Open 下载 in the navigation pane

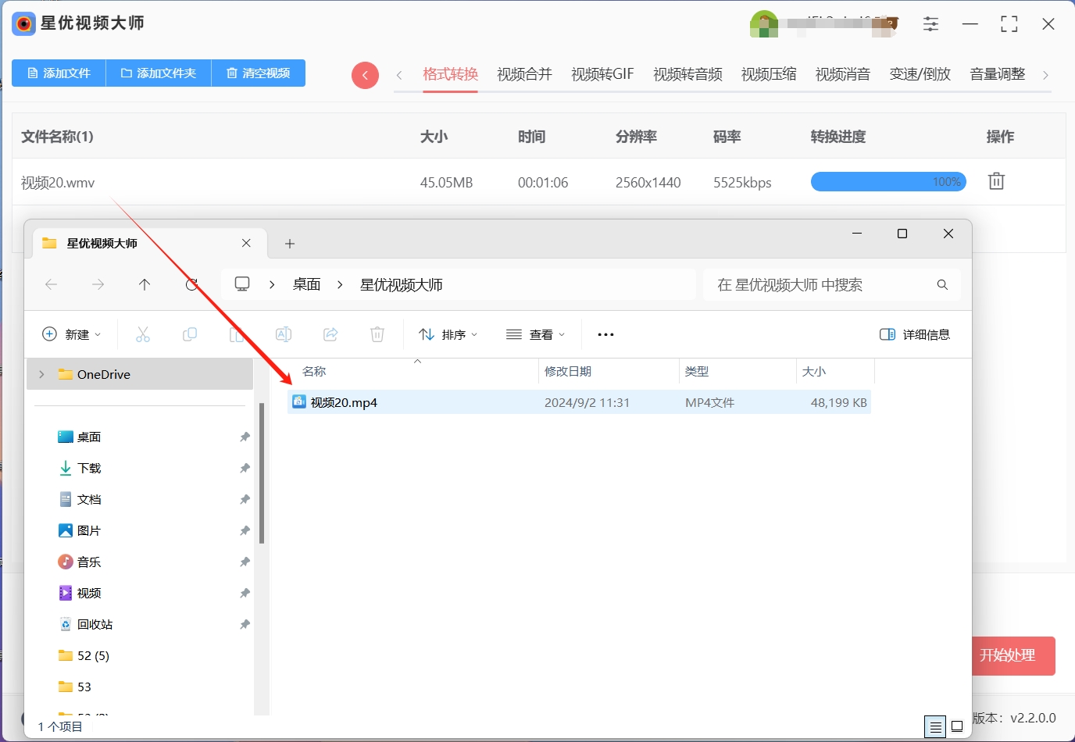pyautogui.click(x=89, y=469)
